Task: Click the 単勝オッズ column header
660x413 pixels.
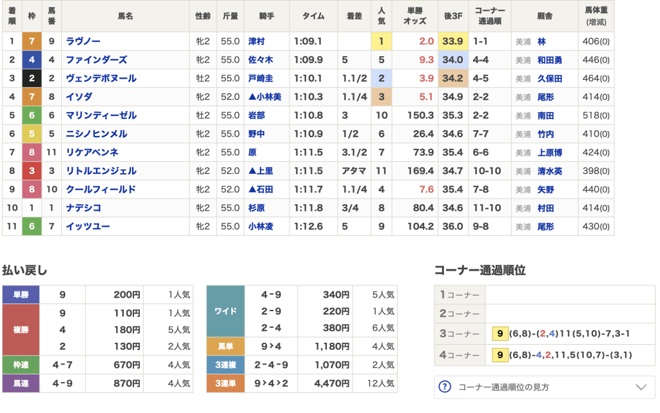Action: [x=415, y=16]
